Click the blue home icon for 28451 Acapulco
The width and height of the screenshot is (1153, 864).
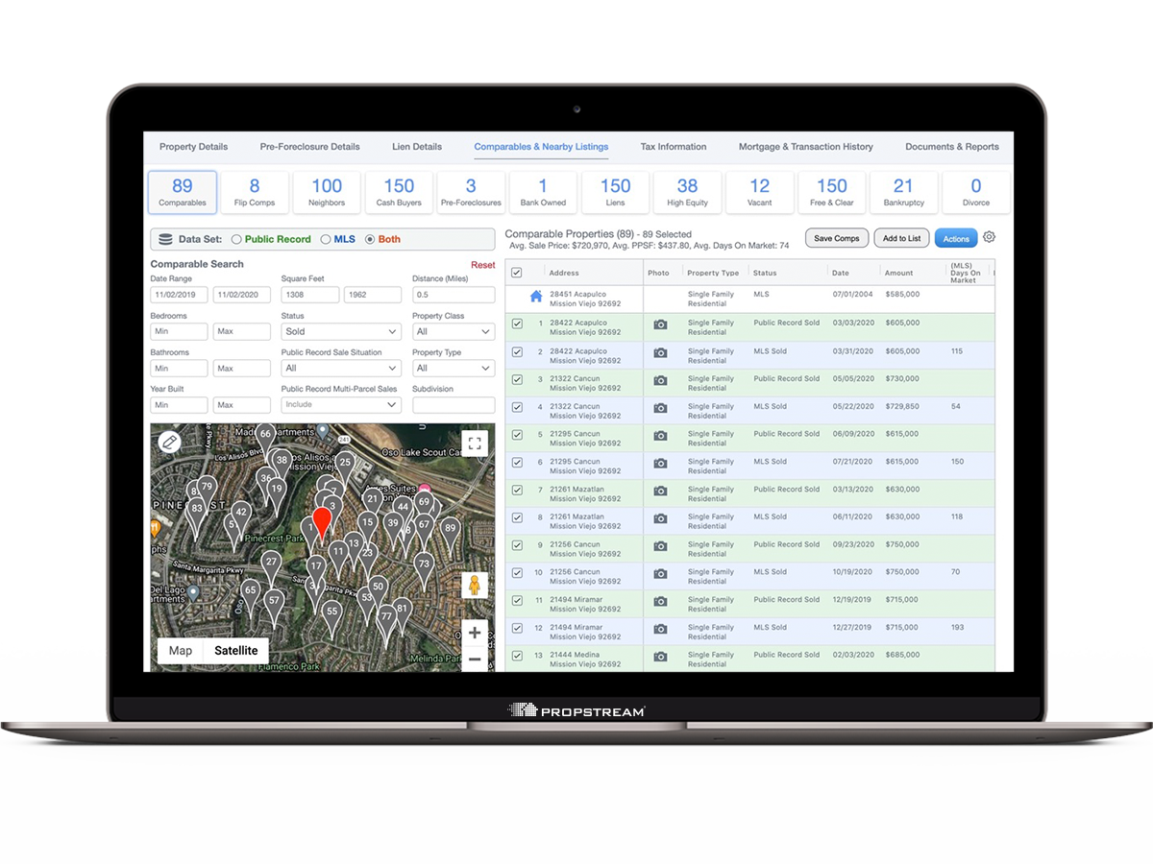(x=535, y=295)
